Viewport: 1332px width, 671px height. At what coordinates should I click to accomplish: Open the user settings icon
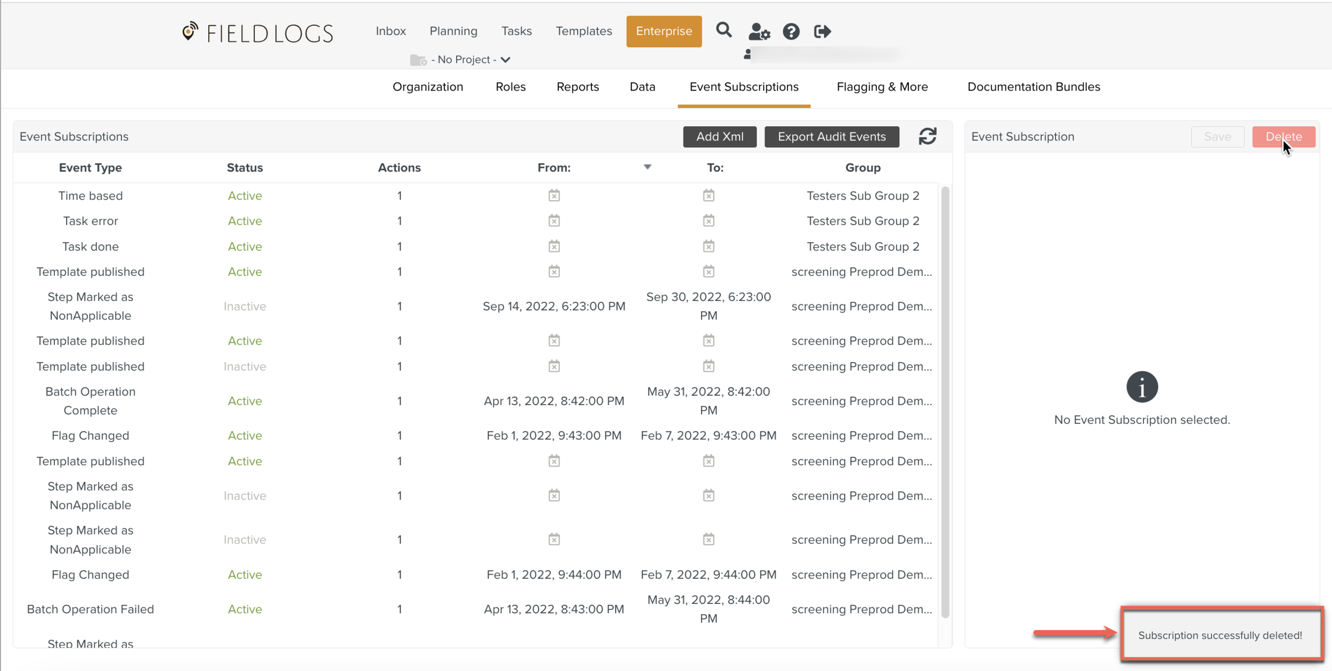point(759,31)
